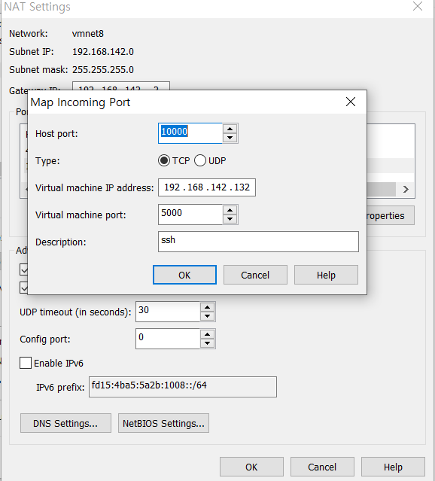The width and height of the screenshot is (435, 481).
Task: Select the TCP radio button
Action: click(x=164, y=160)
